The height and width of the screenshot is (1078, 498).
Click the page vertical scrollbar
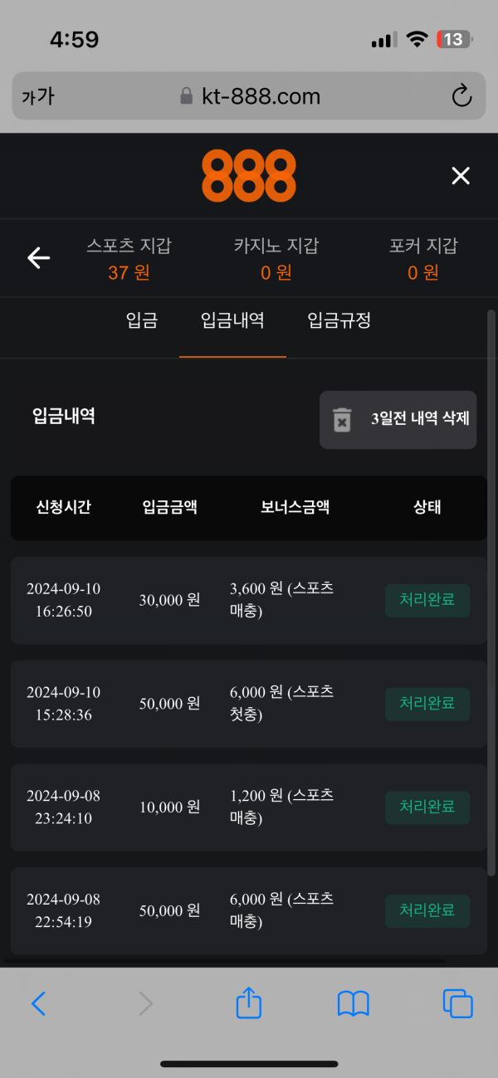(x=491, y=581)
